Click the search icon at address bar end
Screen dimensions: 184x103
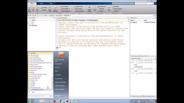tap(156, 15)
